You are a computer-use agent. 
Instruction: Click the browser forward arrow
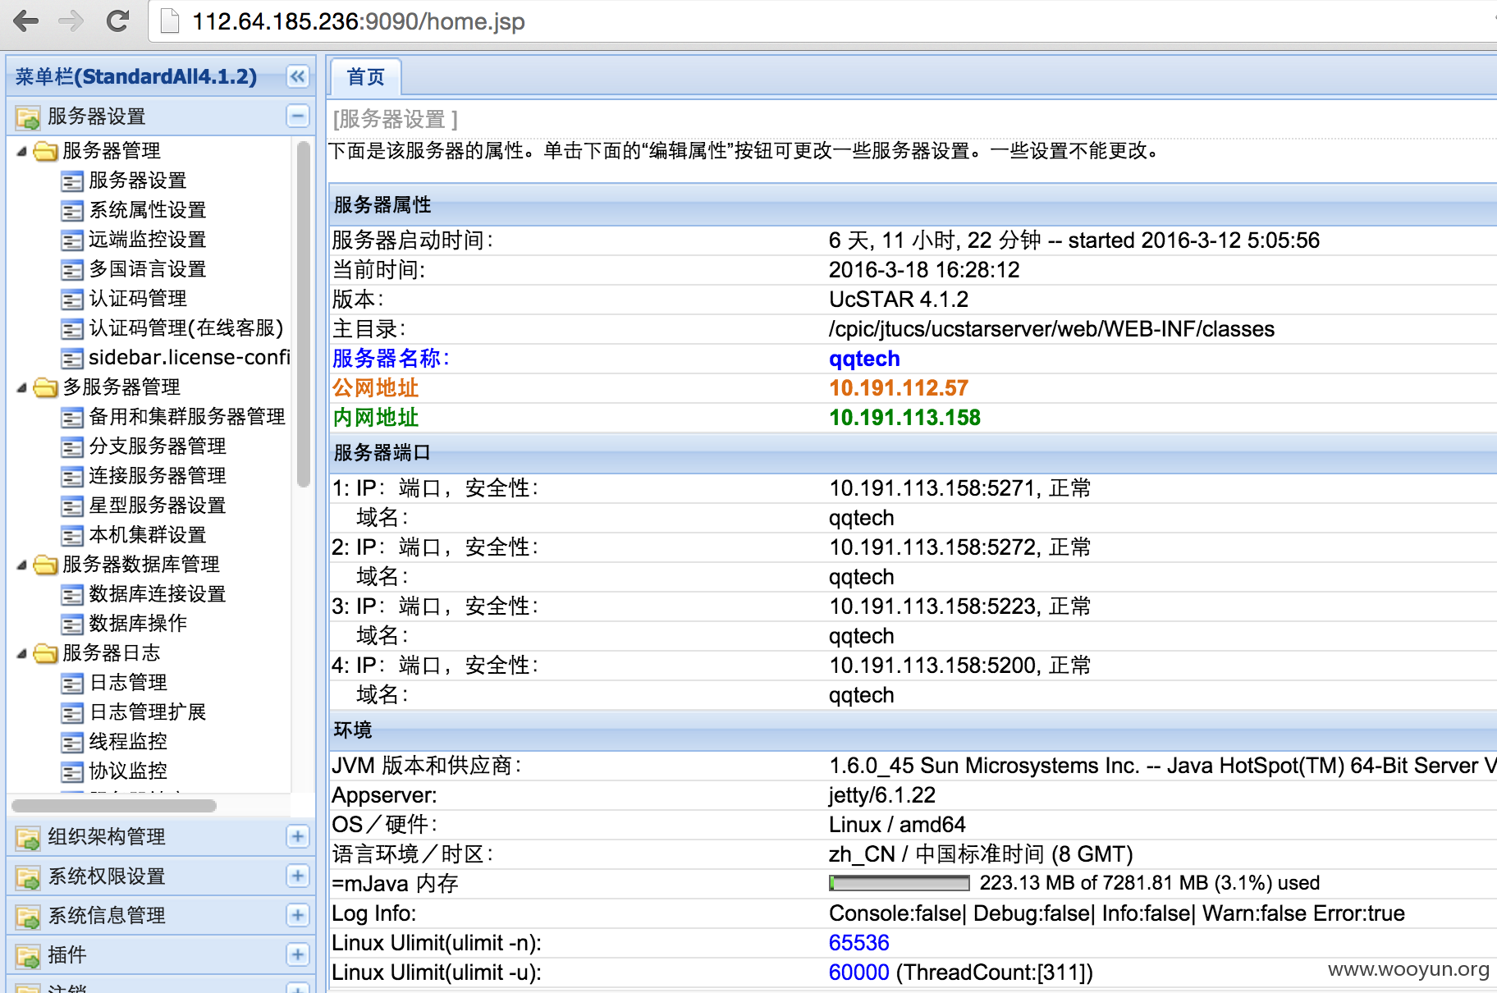(71, 21)
